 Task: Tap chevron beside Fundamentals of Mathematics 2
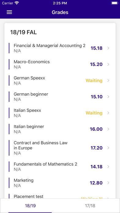[108, 167]
